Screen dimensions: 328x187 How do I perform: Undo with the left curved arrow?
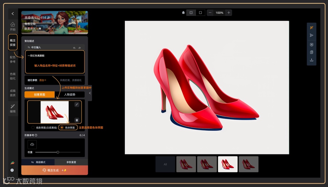point(74,48)
